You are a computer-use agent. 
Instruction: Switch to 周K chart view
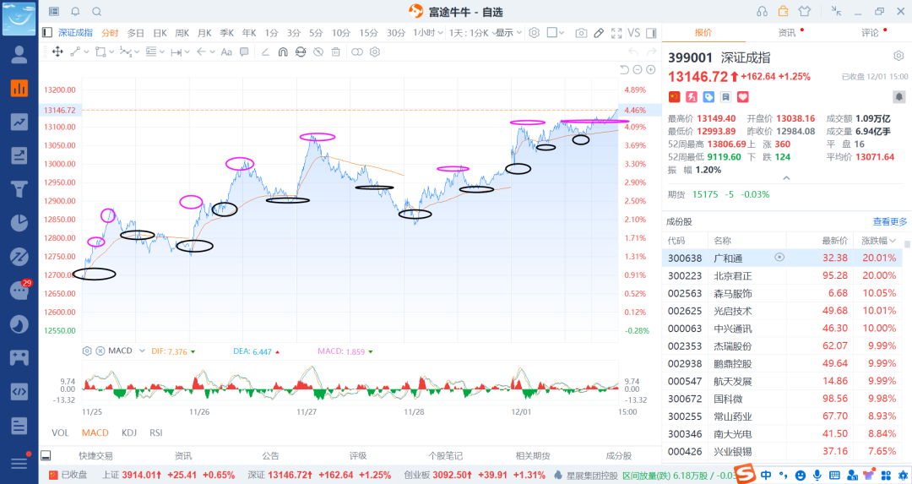point(182,33)
